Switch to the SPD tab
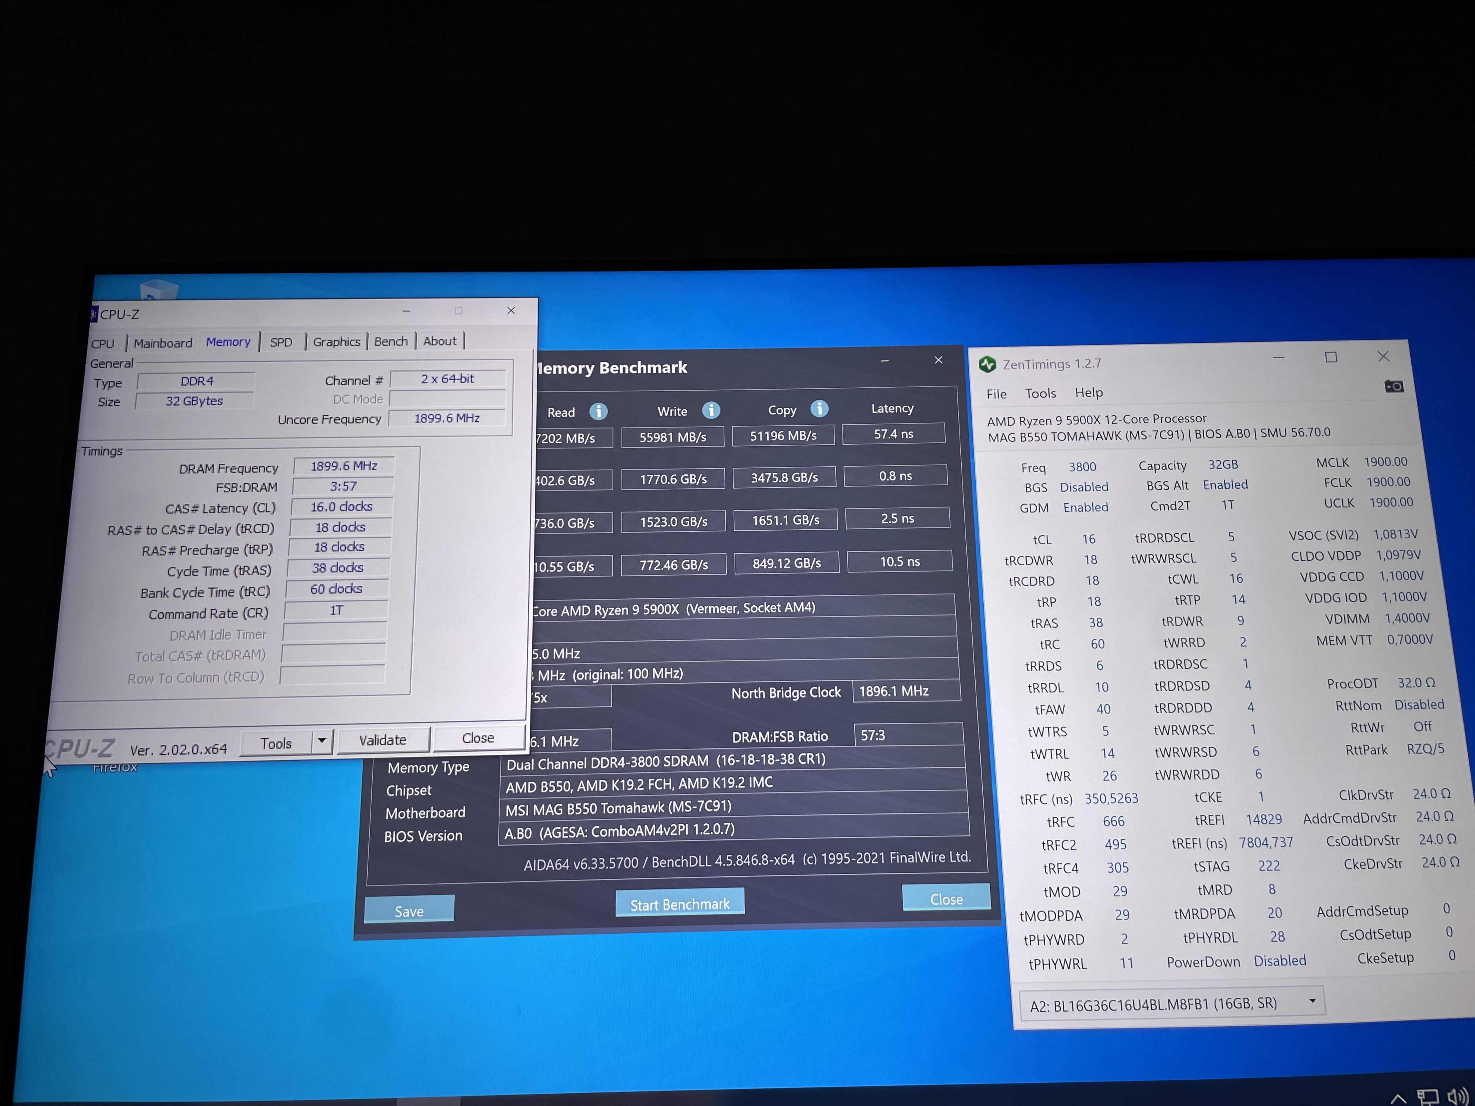This screenshot has width=1475, height=1106. [x=281, y=342]
